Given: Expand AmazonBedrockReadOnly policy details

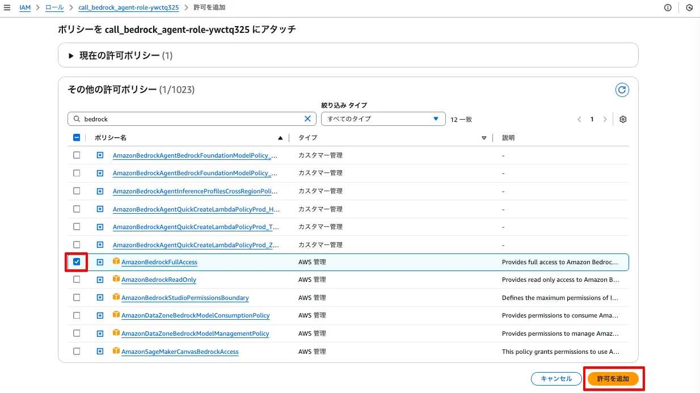Looking at the screenshot, I should click(100, 280).
